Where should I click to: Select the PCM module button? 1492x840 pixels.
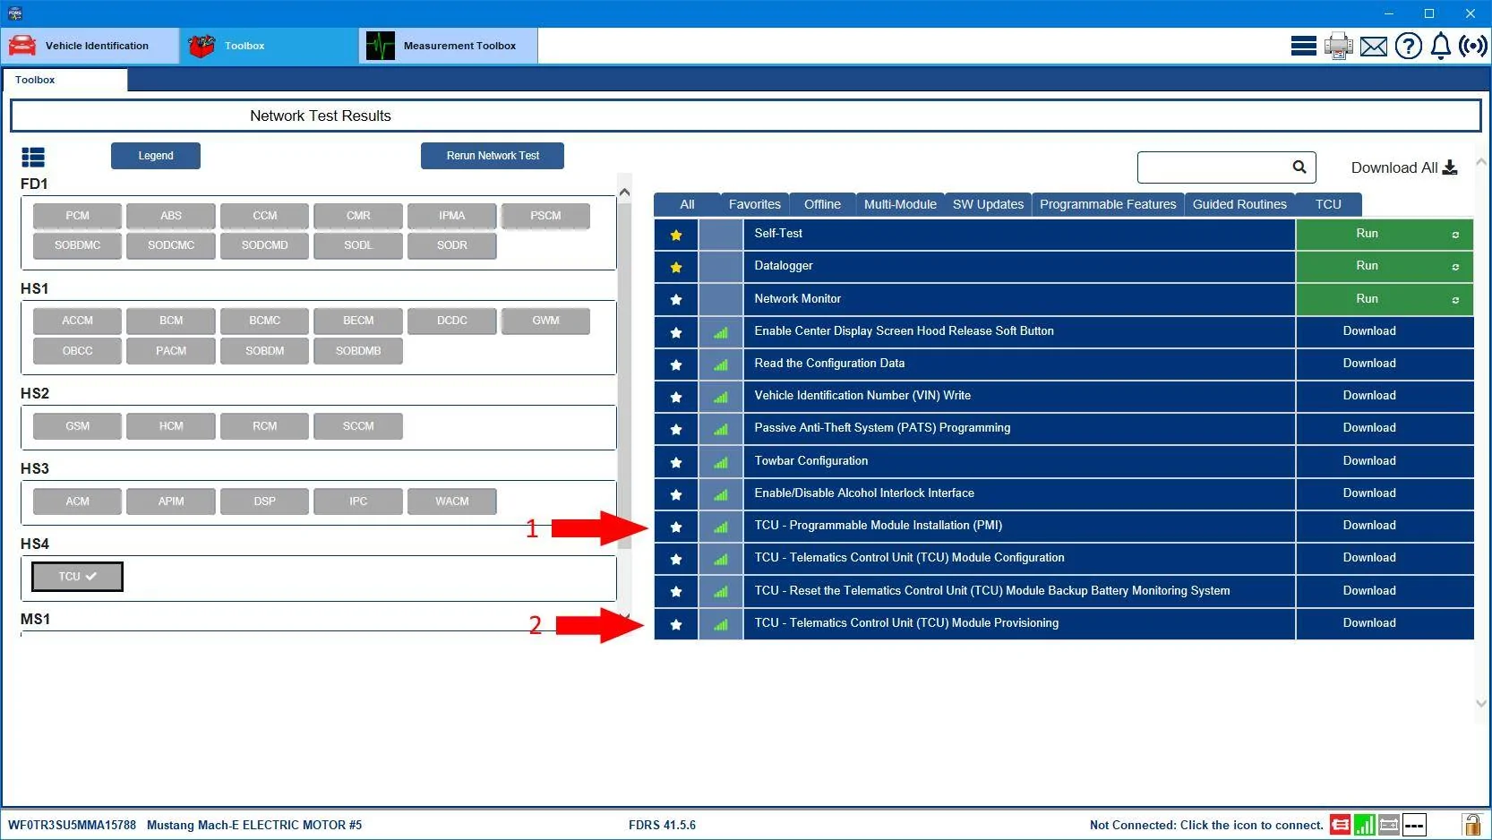coord(77,216)
